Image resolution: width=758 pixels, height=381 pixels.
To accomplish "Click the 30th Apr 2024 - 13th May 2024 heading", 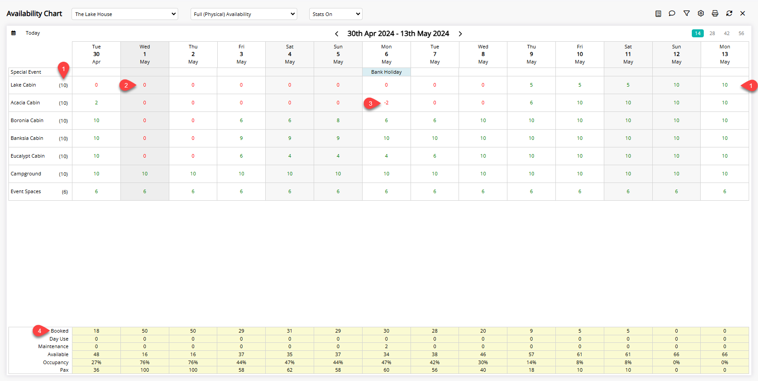I will (x=398, y=34).
